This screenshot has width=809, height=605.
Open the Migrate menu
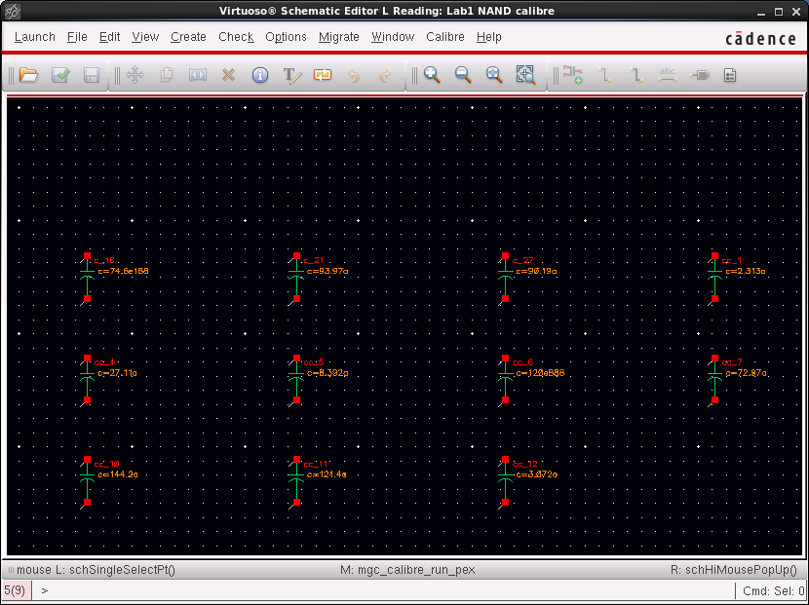coord(338,37)
